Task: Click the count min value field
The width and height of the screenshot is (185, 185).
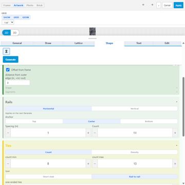Action: pyautogui.click(x=48, y=163)
